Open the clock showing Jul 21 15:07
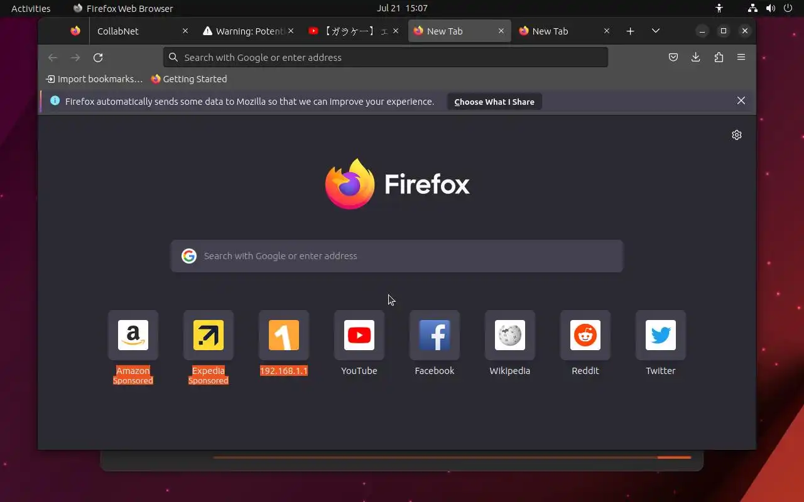This screenshot has width=804, height=502. coord(402,8)
